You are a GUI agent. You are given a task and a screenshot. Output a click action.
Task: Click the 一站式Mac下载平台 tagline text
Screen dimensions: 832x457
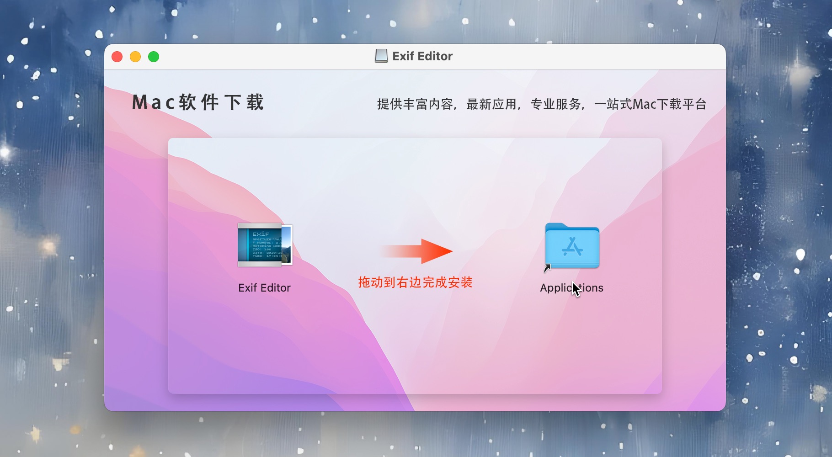[650, 104]
